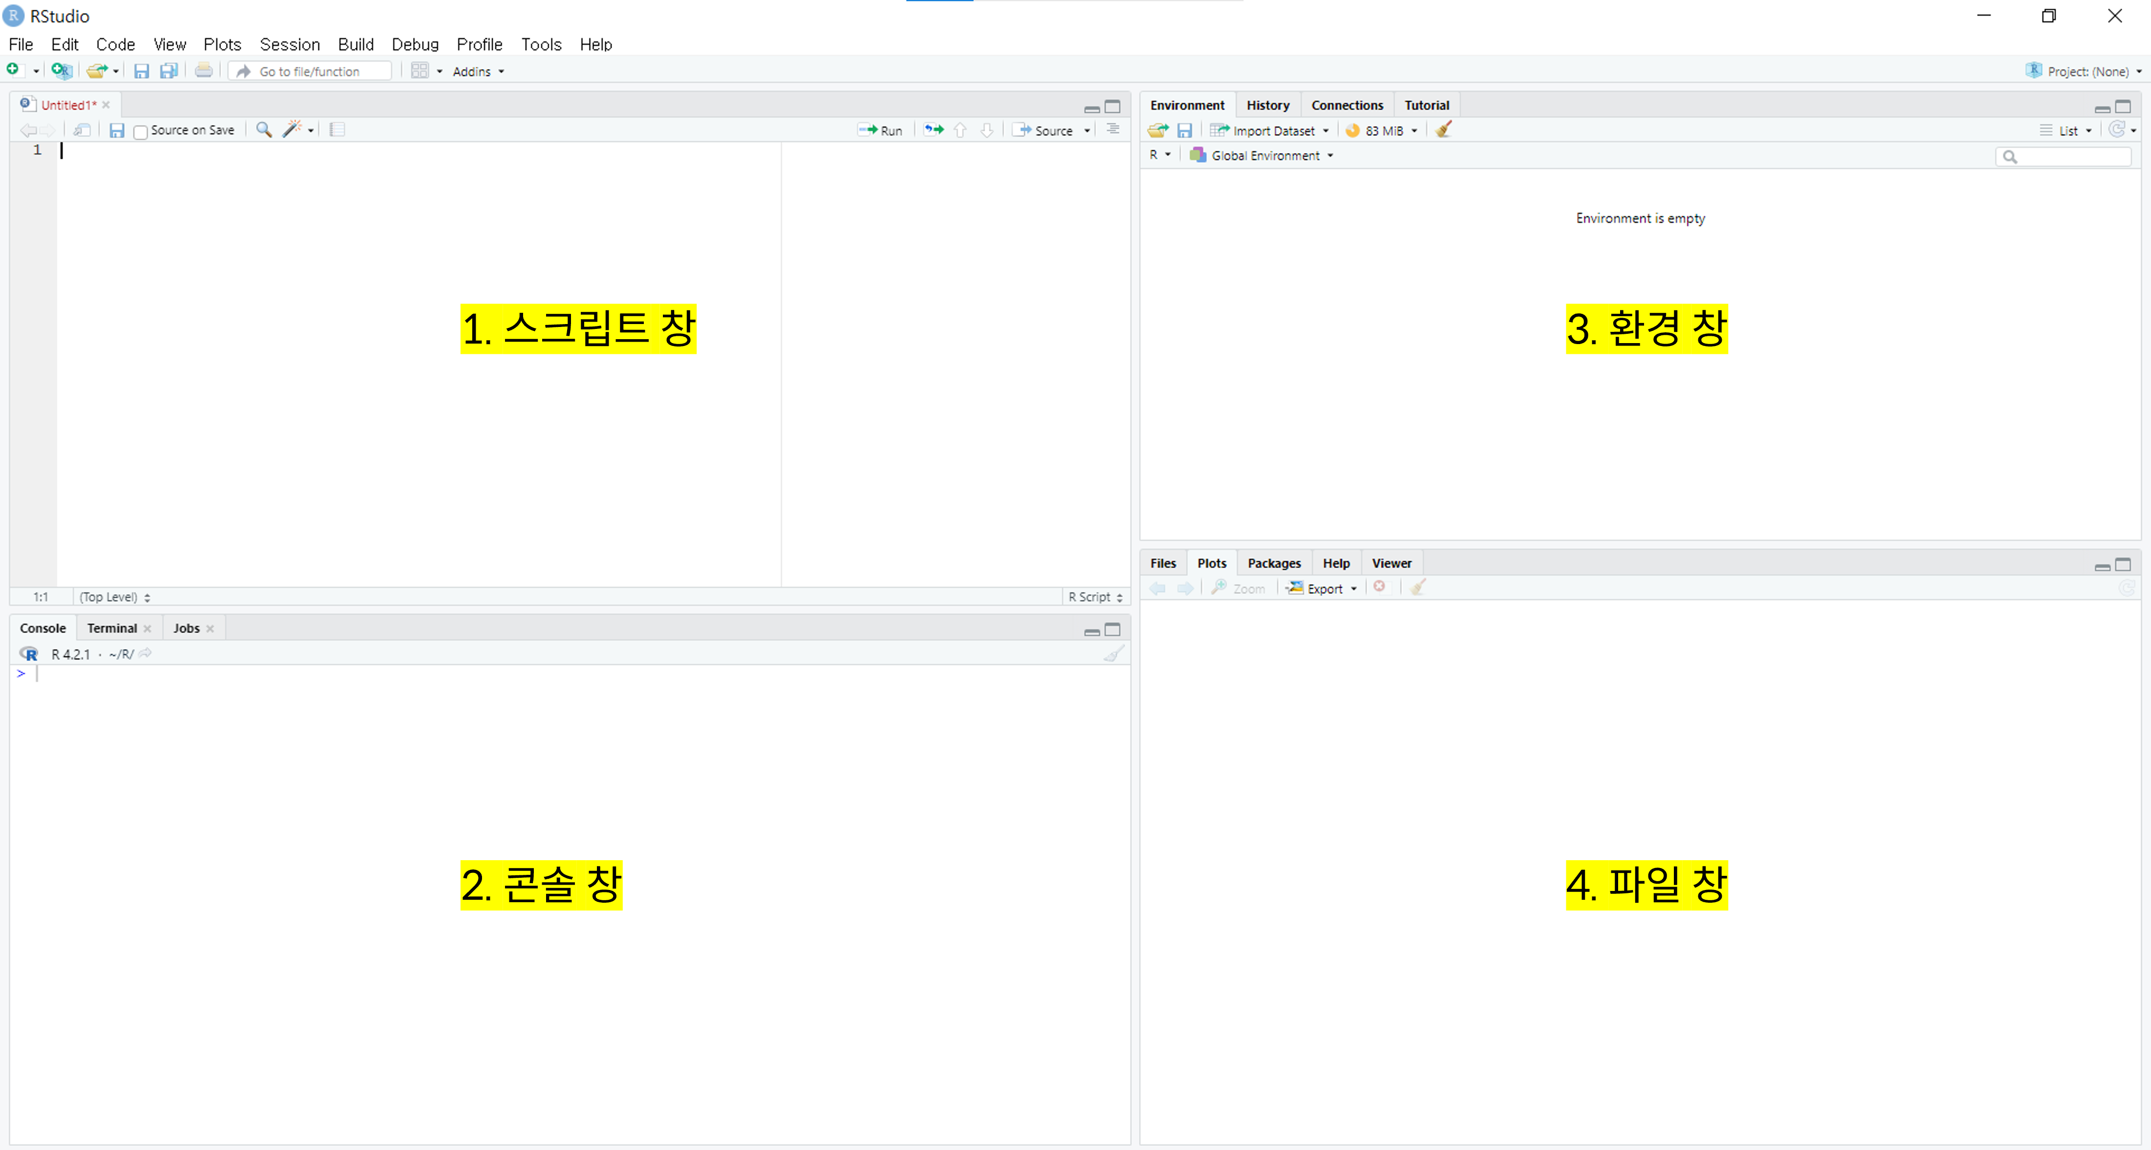Click the Run button in script editor
Image resolution: width=2151 pixels, height=1150 pixels.
point(881,130)
